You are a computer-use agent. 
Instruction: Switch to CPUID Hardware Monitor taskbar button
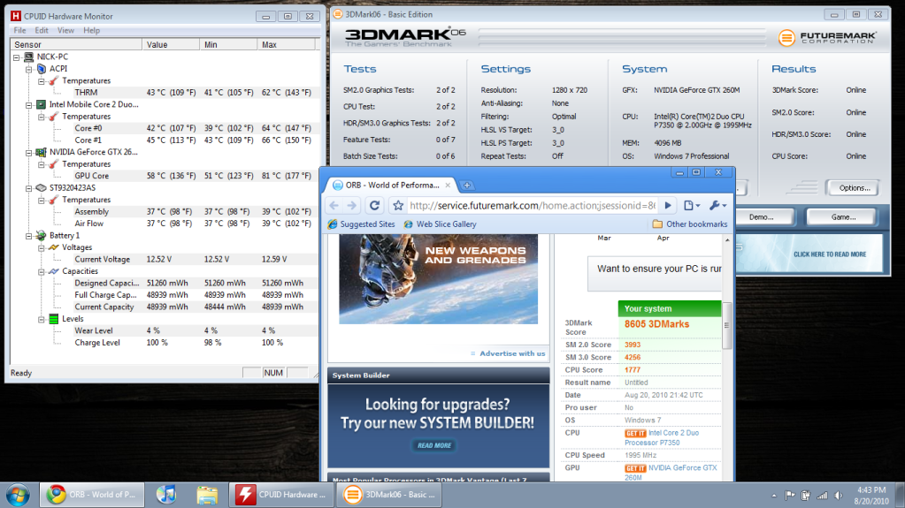280,495
